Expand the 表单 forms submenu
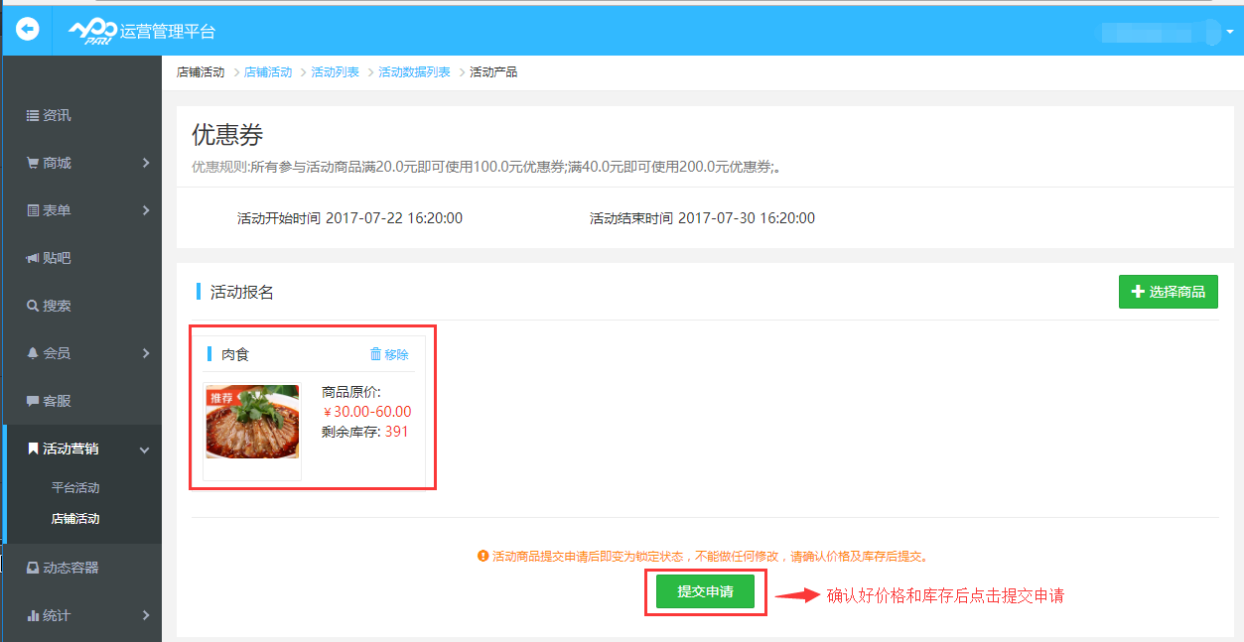Viewport: 1244px width, 642px height. 146,209
